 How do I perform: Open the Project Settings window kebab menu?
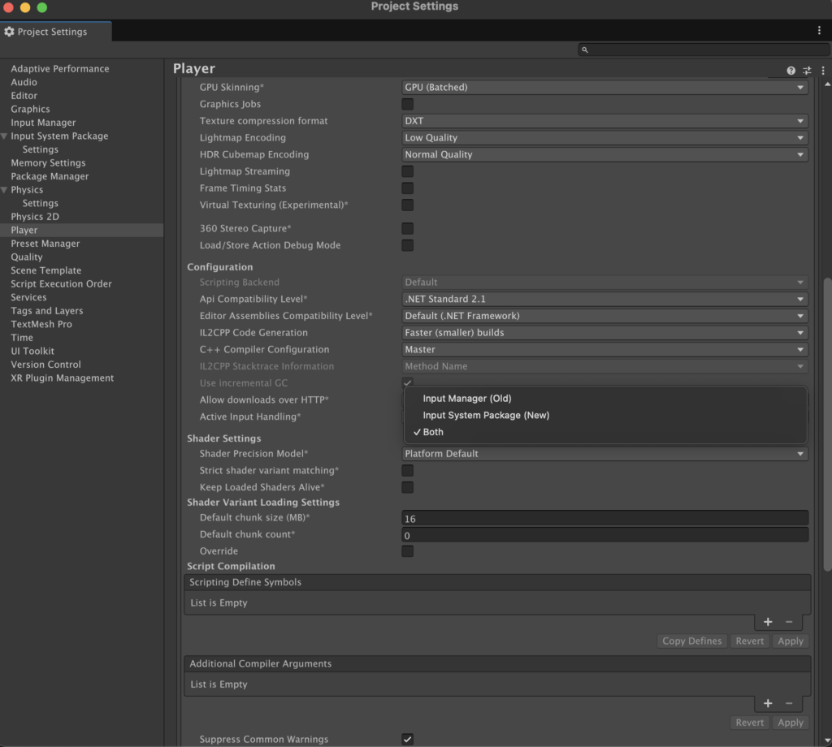[x=819, y=30]
